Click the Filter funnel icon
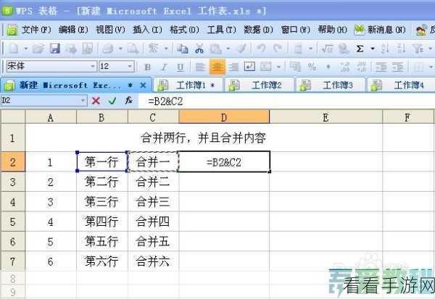Screen dimensions: 435x299 418,49
